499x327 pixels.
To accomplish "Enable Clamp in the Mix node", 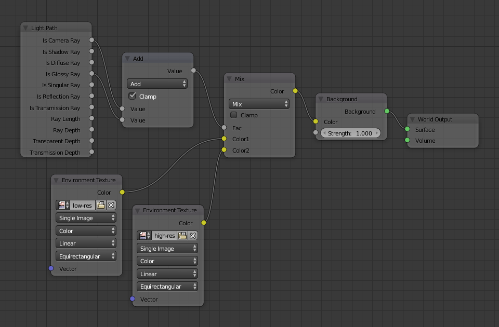I will pyautogui.click(x=233, y=115).
